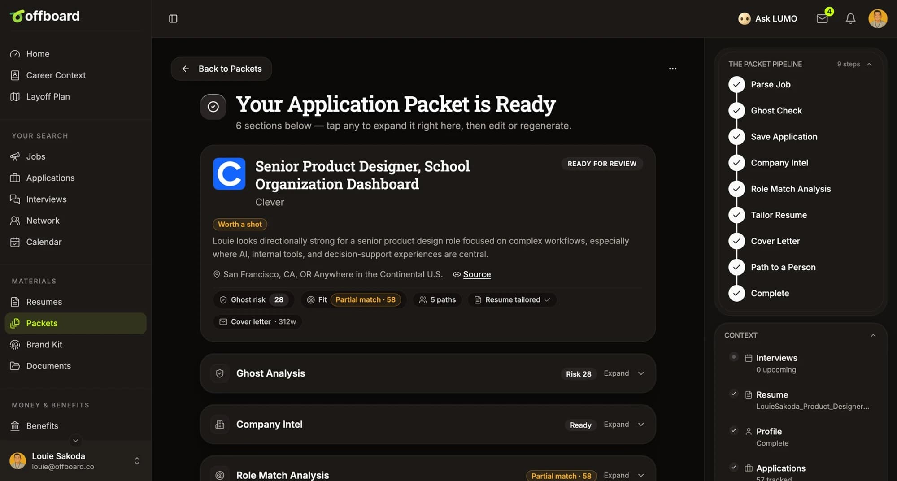This screenshot has height=481, width=897.
Task: Click the Resumes sidebar icon
Action: click(x=15, y=302)
